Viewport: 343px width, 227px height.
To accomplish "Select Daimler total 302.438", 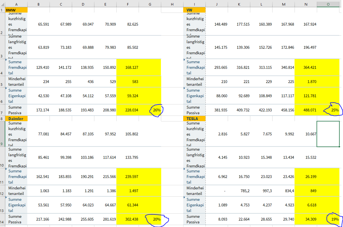I will pyautogui.click(x=128, y=219).
